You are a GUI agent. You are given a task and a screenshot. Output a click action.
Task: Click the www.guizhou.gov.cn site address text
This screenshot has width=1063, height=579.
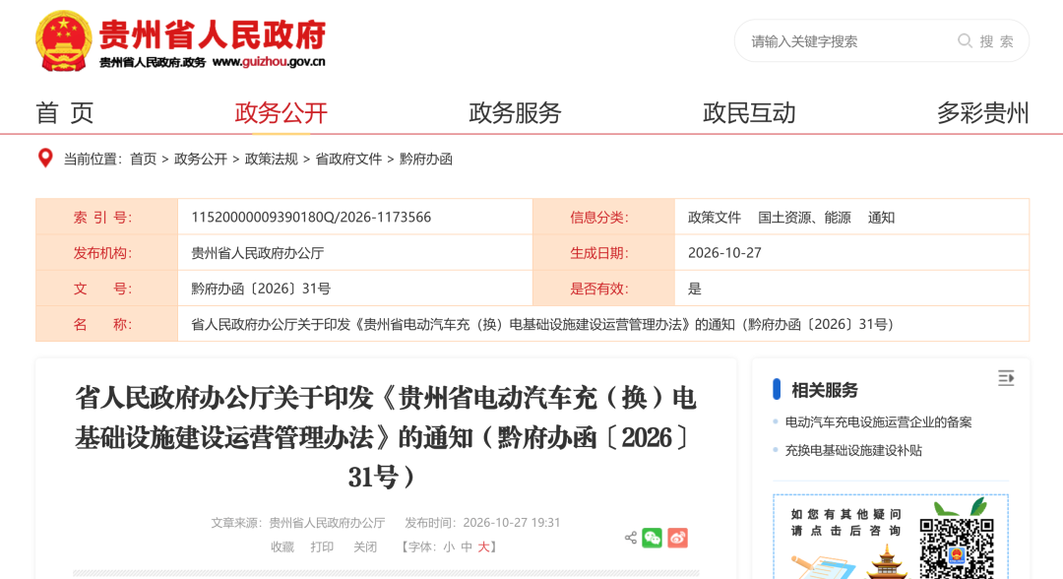(269, 62)
